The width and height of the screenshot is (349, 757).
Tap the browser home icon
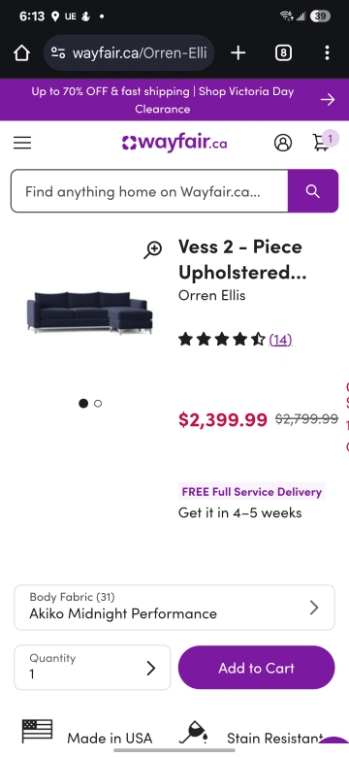[x=21, y=53]
